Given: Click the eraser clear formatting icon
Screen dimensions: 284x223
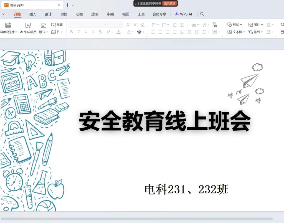Looking at the screenshot, I should tap(142, 25).
